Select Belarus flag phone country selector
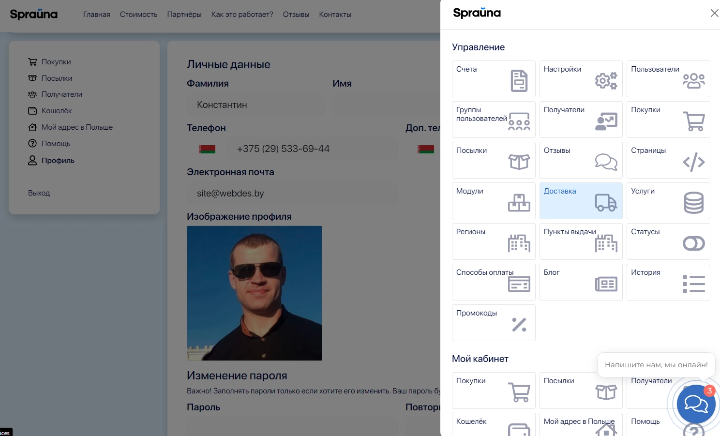This screenshot has height=436, width=720. pyautogui.click(x=207, y=149)
